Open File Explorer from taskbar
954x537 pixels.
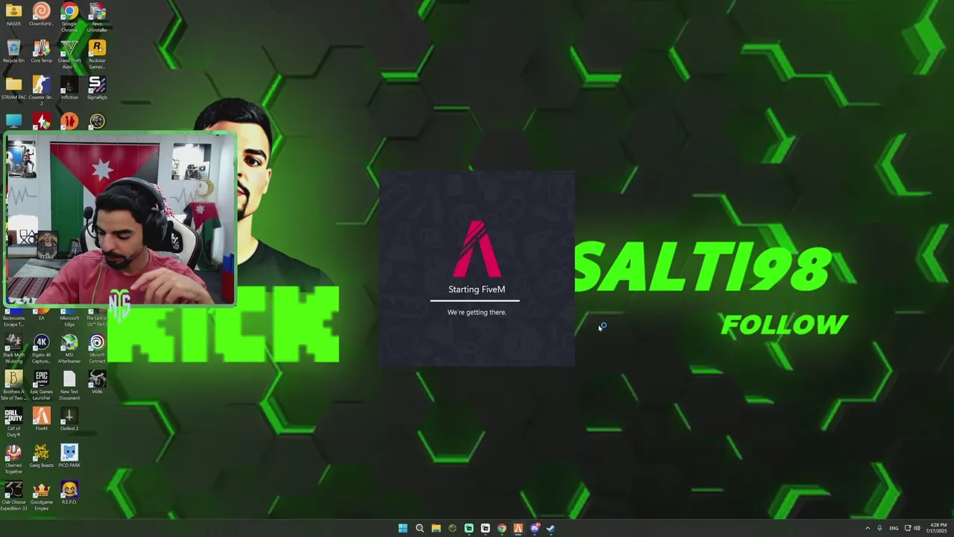[436, 528]
